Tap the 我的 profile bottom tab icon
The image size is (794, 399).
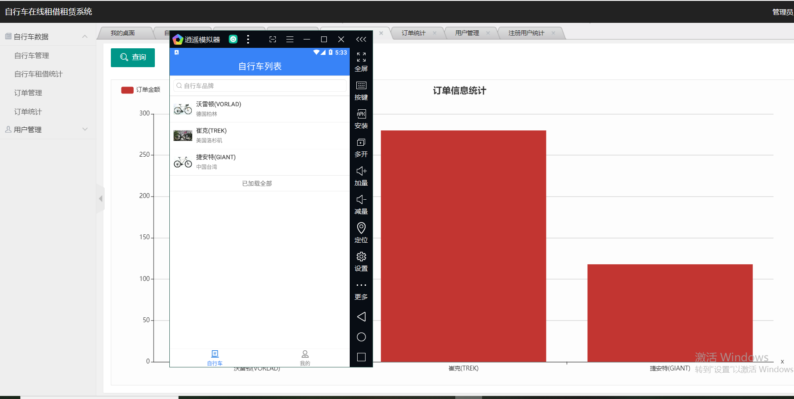pos(305,354)
